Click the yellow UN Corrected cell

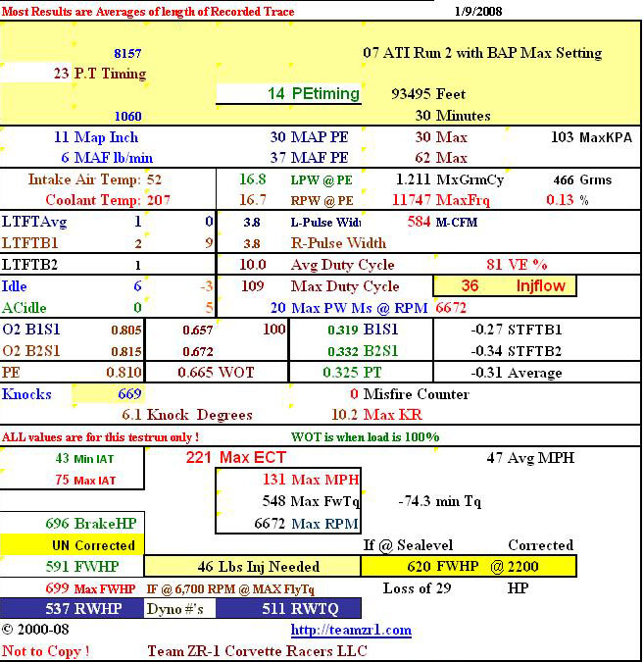pyautogui.click(x=73, y=544)
